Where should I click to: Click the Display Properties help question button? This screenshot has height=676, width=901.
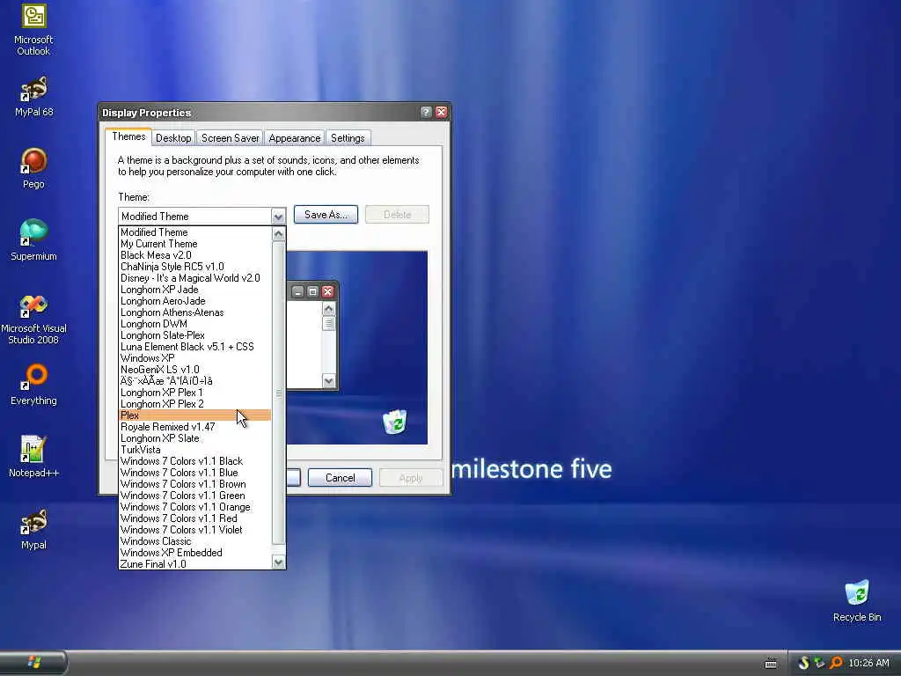click(426, 112)
